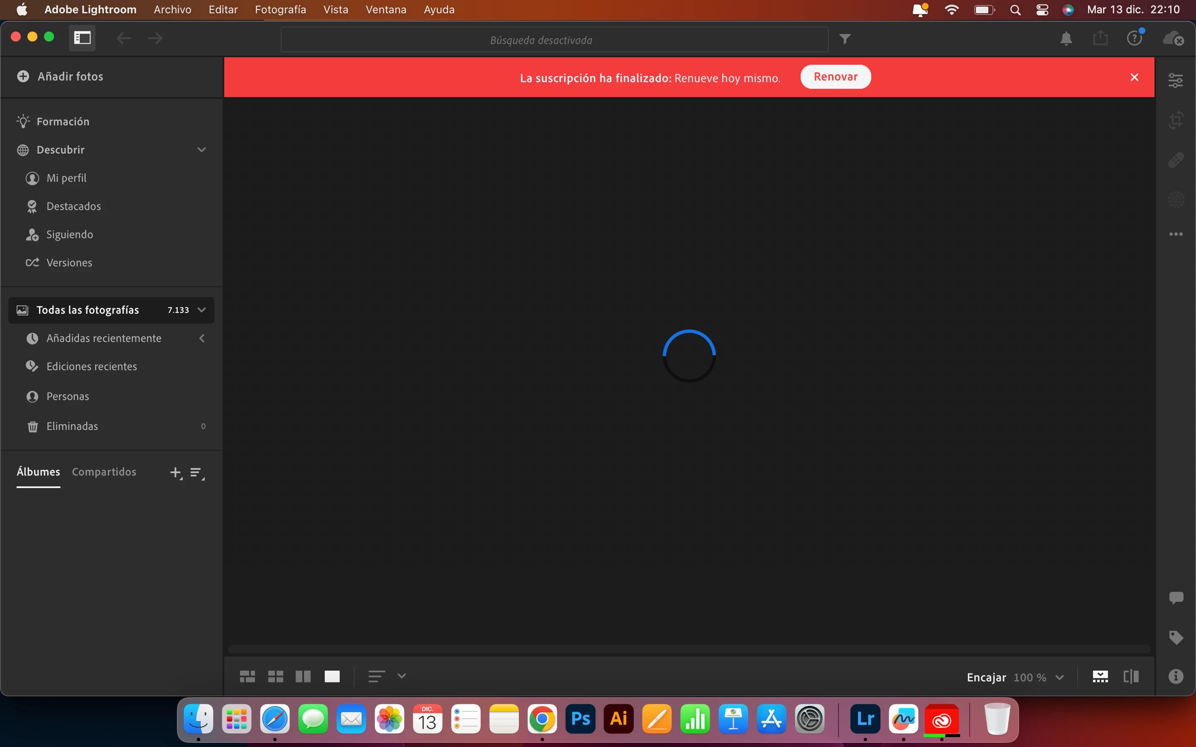
Task: Open the Keywords tag panel
Action: click(x=1176, y=637)
